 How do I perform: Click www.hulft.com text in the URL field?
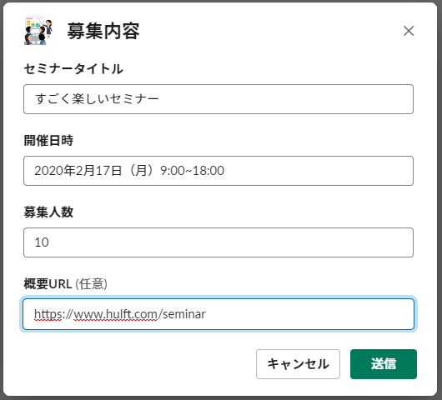tap(116, 314)
